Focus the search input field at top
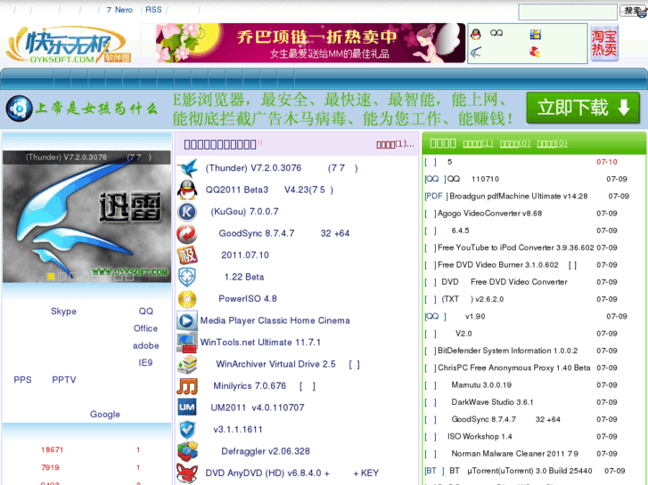Image resolution: width=648 pixels, height=485 pixels. [x=568, y=12]
